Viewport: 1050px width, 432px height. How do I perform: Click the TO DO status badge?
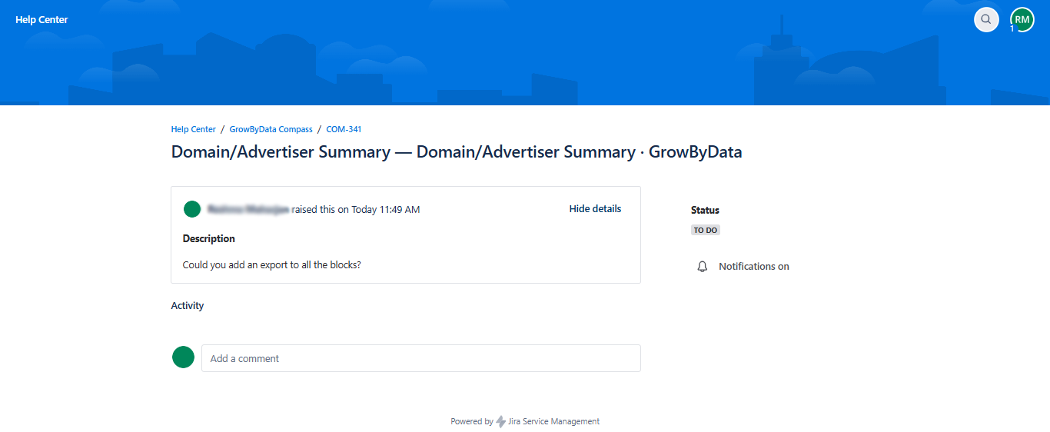(x=706, y=230)
